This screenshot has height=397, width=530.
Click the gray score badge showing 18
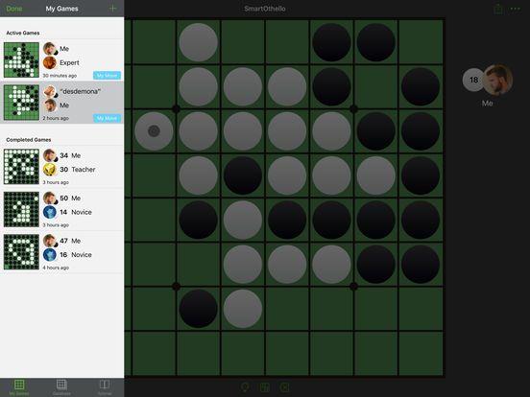click(x=473, y=80)
